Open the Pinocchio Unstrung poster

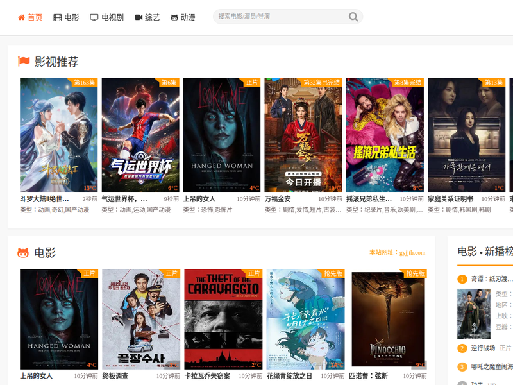(388, 319)
